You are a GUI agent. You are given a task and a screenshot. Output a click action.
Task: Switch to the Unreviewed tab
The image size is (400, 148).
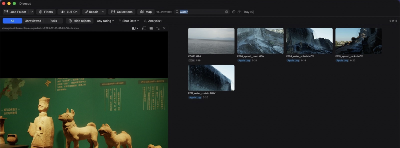pyautogui.click(x=33, y=21)
